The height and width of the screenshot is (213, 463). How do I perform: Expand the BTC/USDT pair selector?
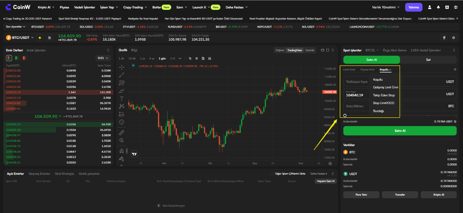[32, 38]
